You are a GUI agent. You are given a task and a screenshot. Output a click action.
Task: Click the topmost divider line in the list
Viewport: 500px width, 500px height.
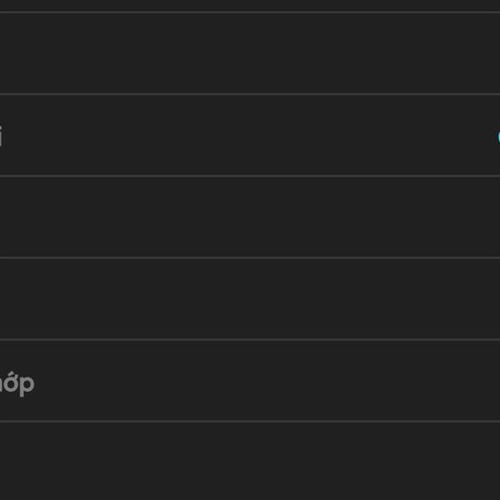250,12
